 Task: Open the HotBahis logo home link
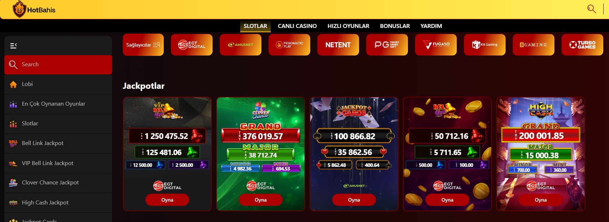pos(34,9)
